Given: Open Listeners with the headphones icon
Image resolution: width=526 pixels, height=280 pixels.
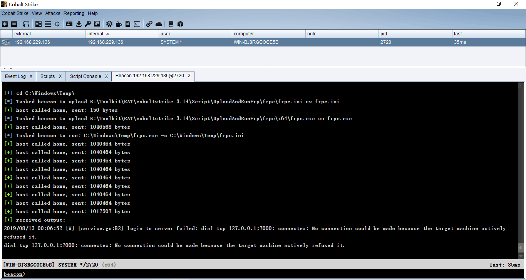Looking at the screenshot, I should (26, 24).
